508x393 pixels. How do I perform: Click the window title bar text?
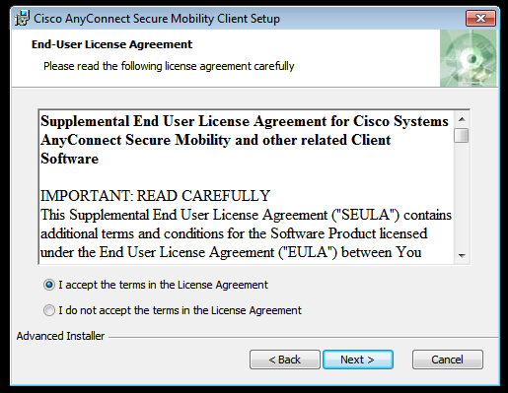[x=157, y=19]
